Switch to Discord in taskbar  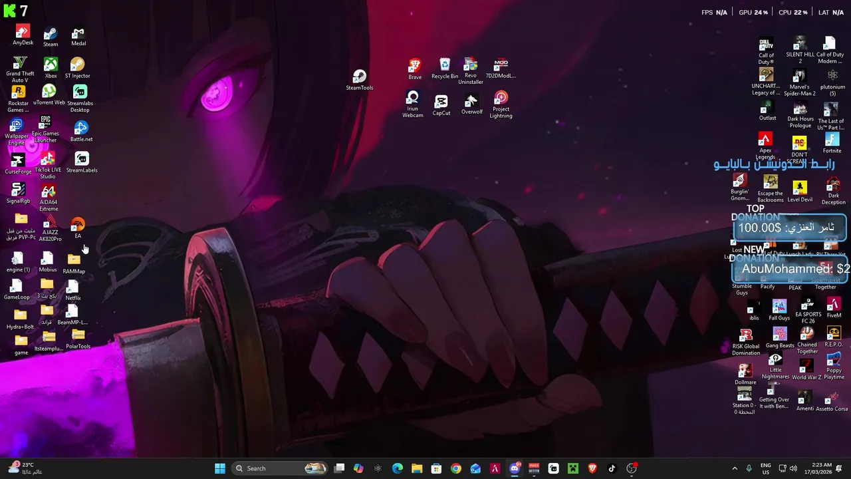pos(515,468)
